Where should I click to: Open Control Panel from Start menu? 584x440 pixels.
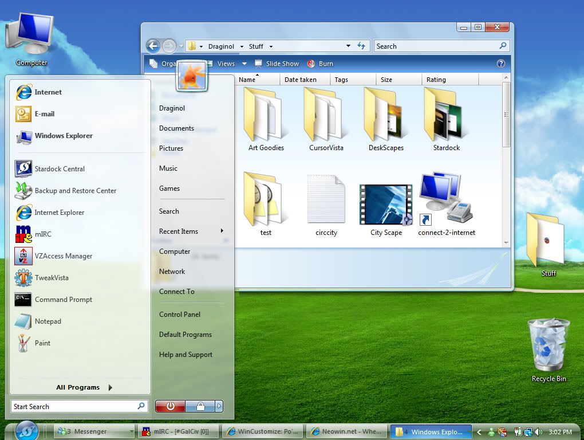click(x=180, y=315)
